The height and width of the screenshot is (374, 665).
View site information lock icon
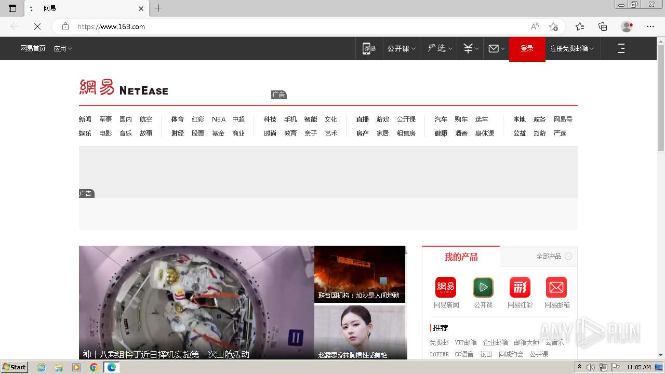(x=65, y=26)
